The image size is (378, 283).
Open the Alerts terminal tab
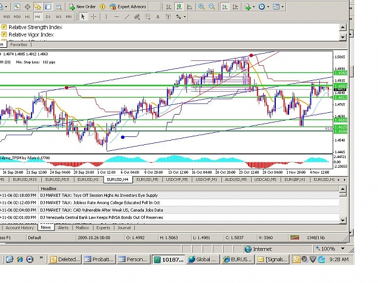63,227
